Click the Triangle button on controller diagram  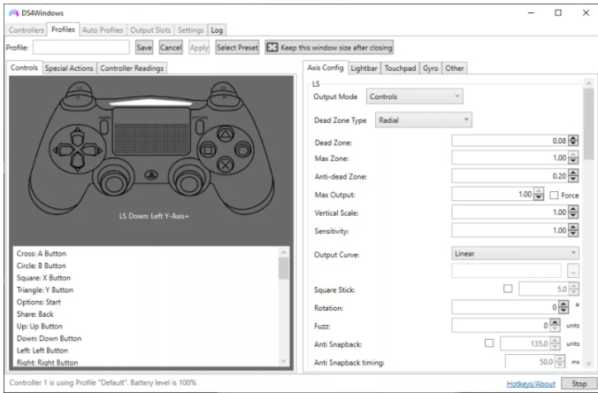pos(226,134)
